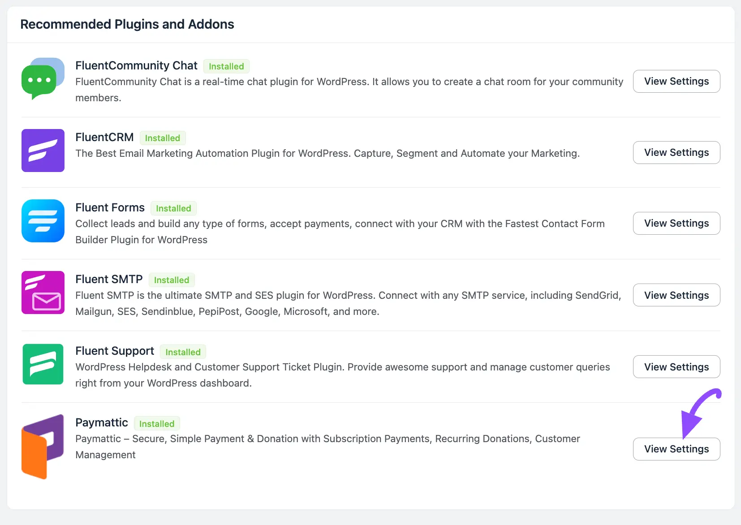The image size is (741, 525).
Task: Click the Installed badge beside Fluent Forms
Action: pos(173,208)
